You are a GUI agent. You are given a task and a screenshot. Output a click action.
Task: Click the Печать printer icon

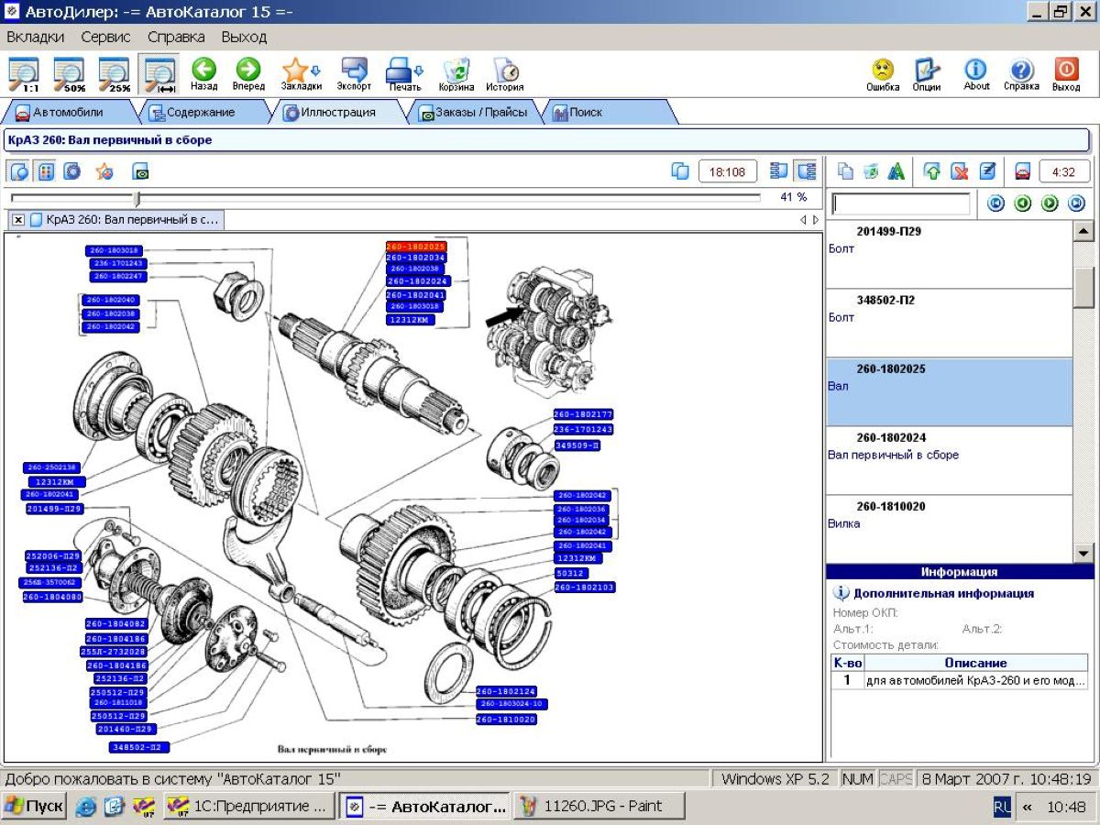tap(404, 74)
